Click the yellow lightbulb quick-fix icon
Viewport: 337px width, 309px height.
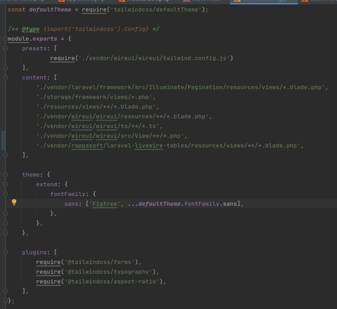(x=14, y=202)
